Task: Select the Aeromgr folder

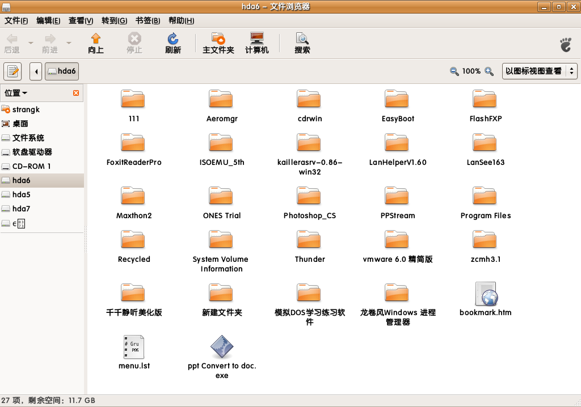Action: [x=221, y=99]
